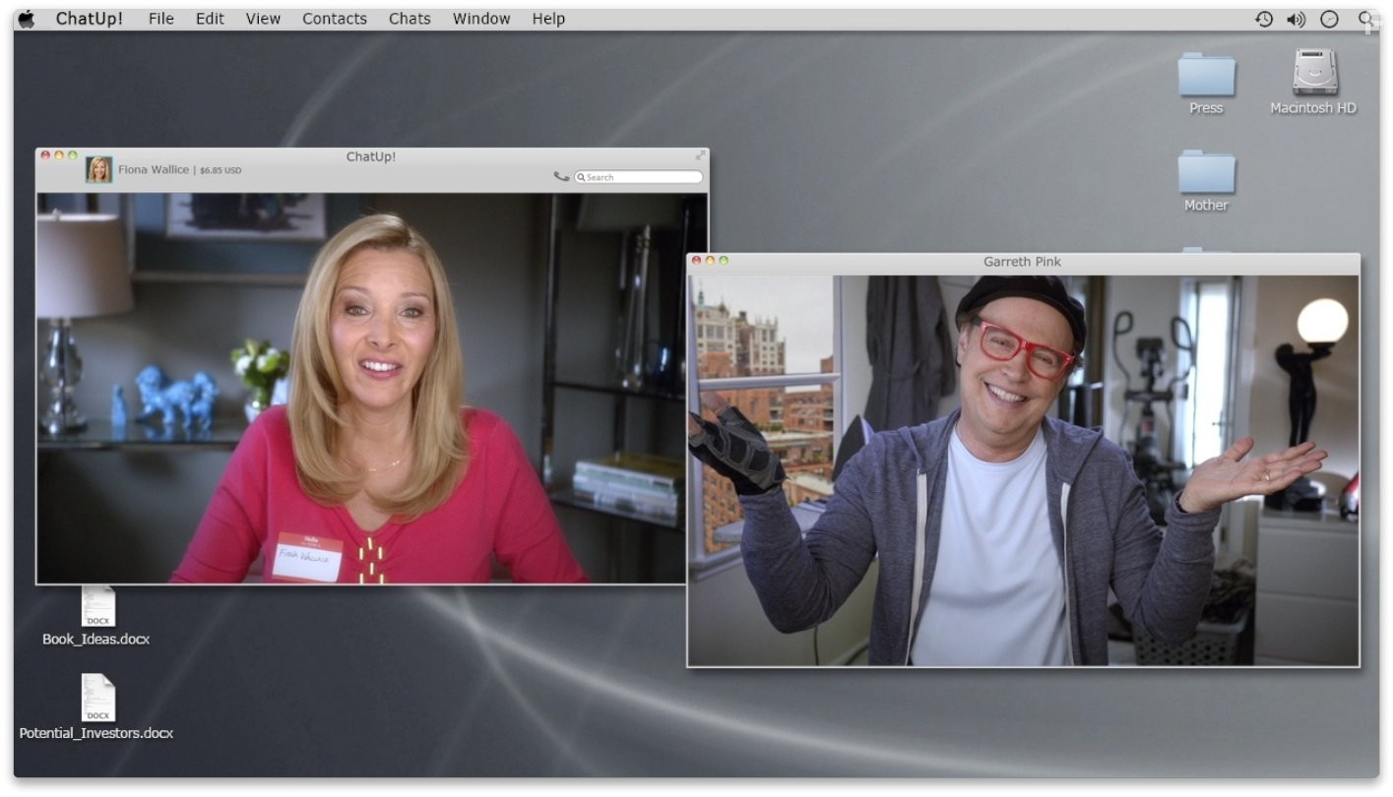
Task: Open the Time Machine menu bar icon
Action: pyautogui.click(x=1262, y=18)
